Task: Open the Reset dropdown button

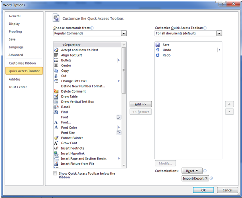Action: pos(192,171)
